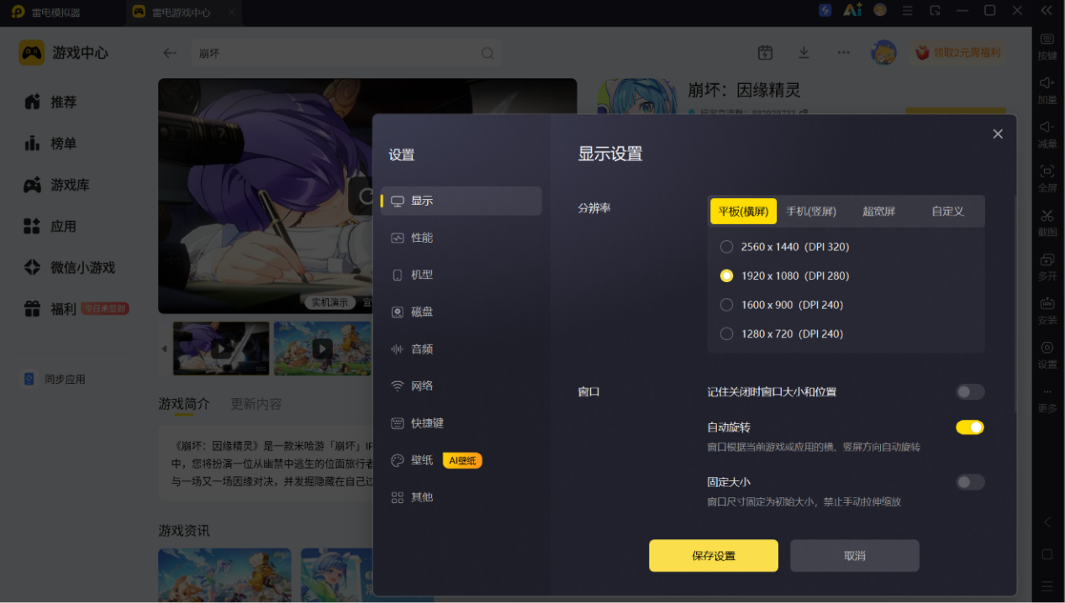Click the Android recent apps icon
This screenshot has width=1065, height=603.
tap(1047, 586)
